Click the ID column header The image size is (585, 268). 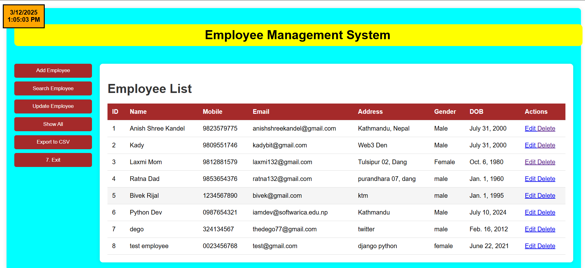coord(115,112)
